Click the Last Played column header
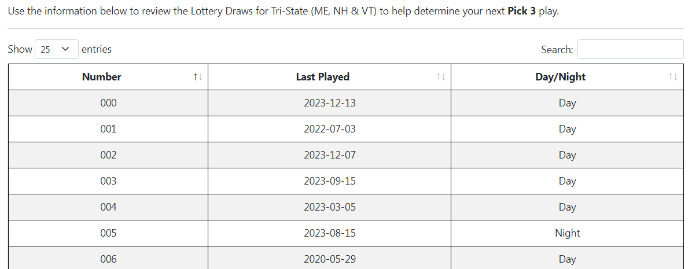 tap(329, 77)
